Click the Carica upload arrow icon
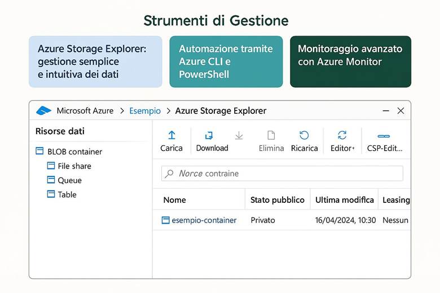 171,135
